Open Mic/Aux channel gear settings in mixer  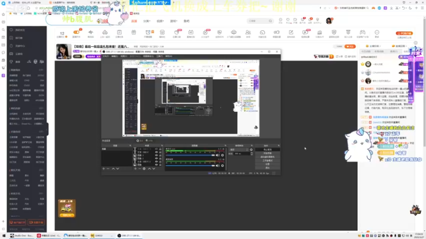[x=223, y=155]
